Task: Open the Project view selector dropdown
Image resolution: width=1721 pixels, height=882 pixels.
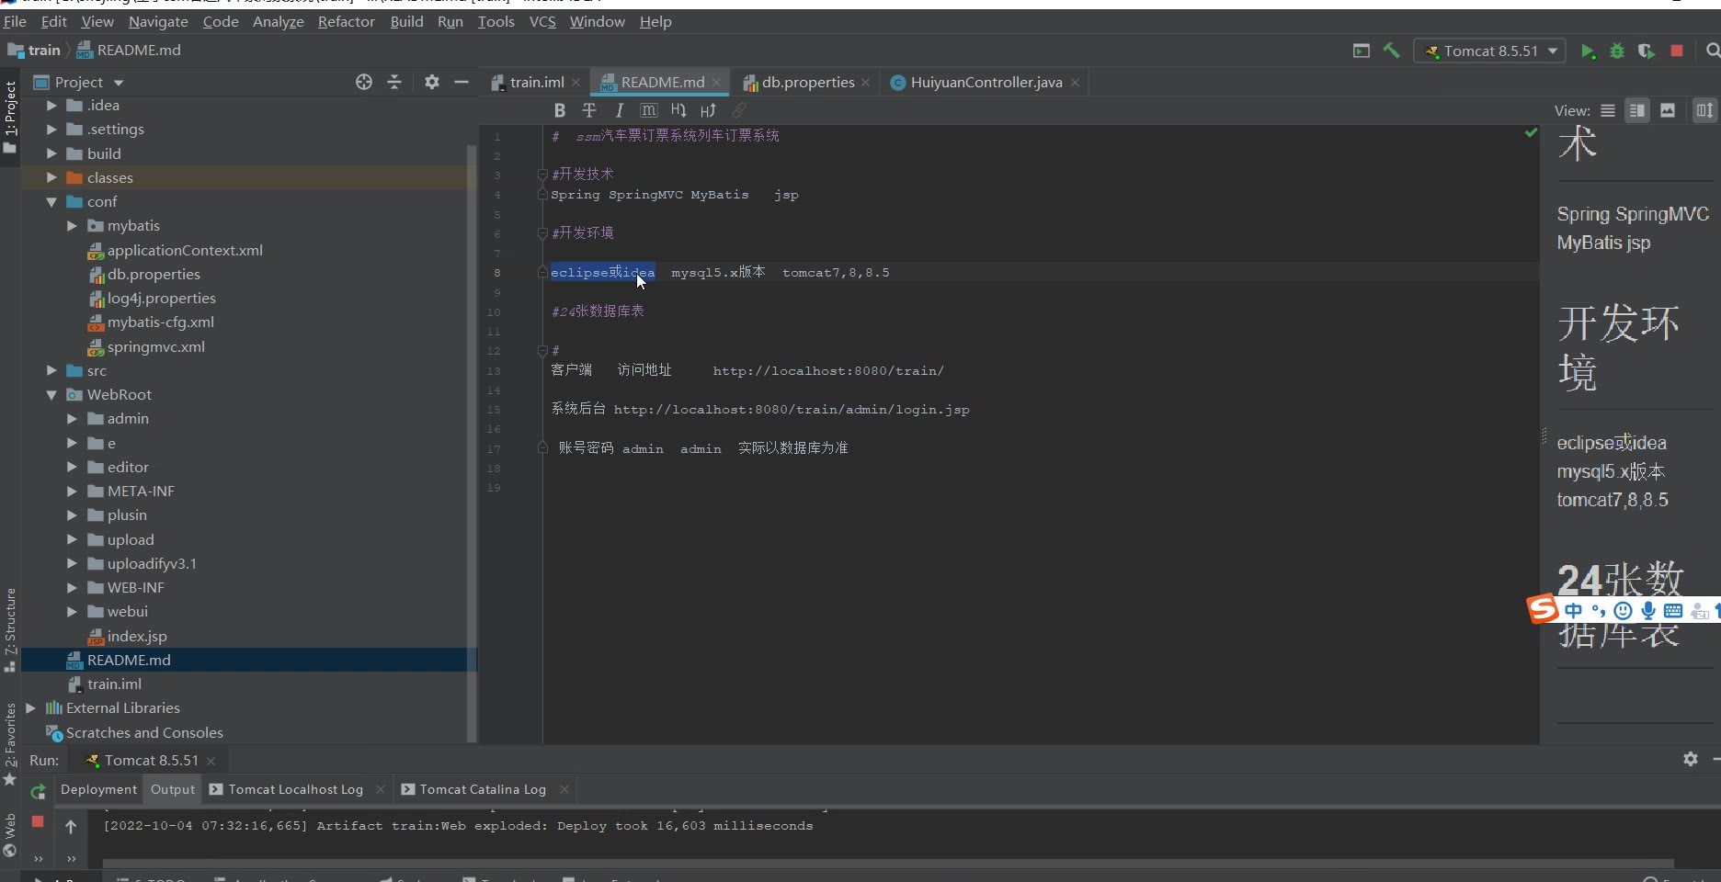Action: [79, 82]
